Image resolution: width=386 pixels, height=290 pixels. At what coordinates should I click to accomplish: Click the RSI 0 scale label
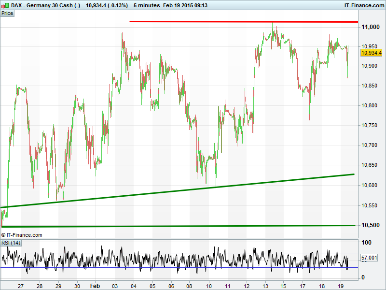(x=363, y=277)
